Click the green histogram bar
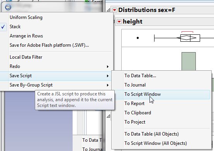The width and height of the screenshot is (214, 151). pyautogui.click(x=189, y=61)
